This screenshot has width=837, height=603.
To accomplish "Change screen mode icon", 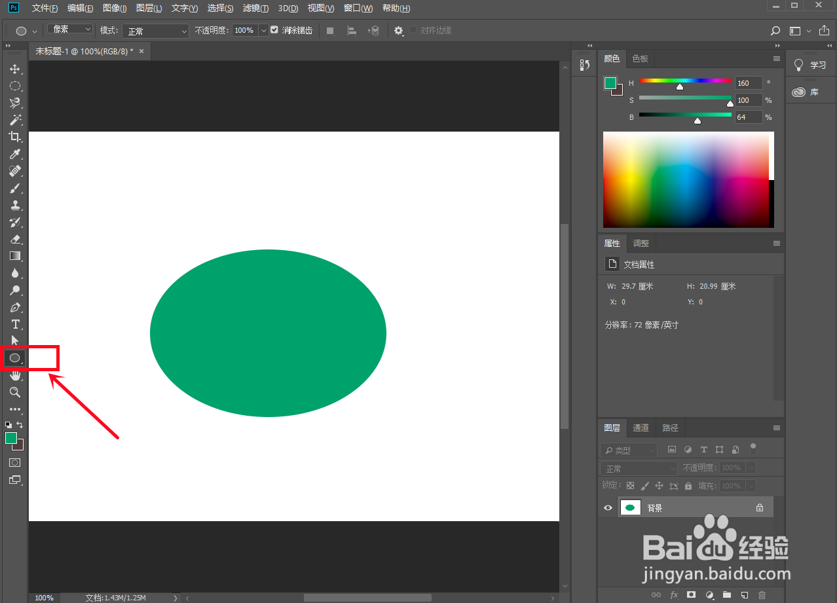I will click(x=14, y=480).
